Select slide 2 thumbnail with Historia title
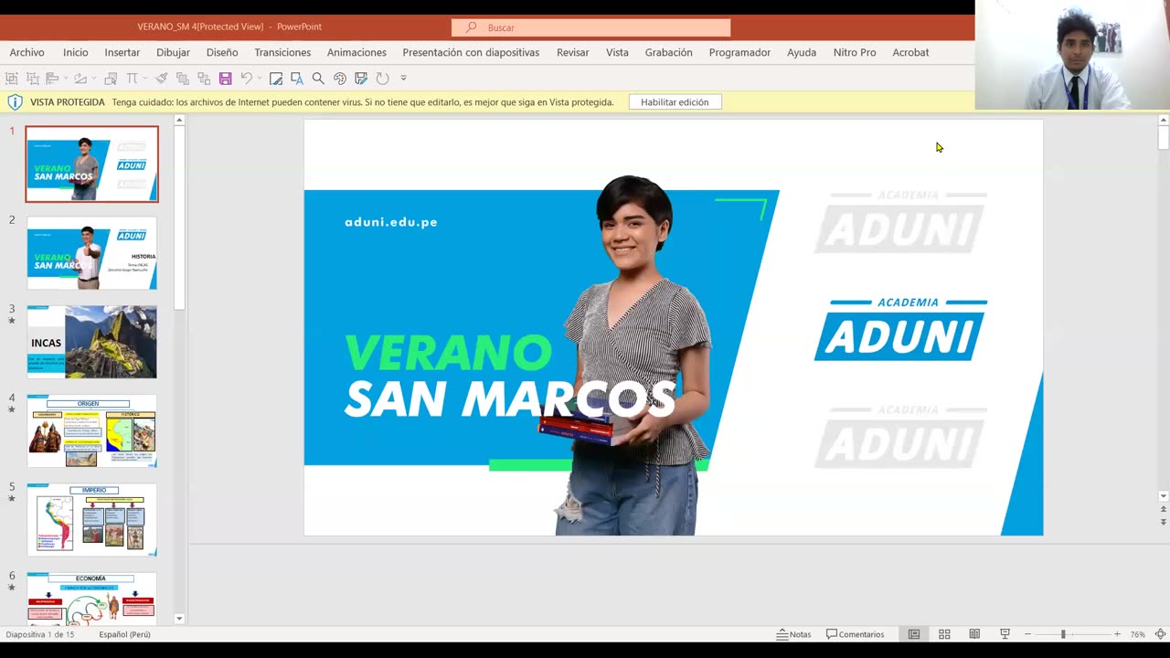The width and height of the screenshot is (1170, 658). click(91, 253)
